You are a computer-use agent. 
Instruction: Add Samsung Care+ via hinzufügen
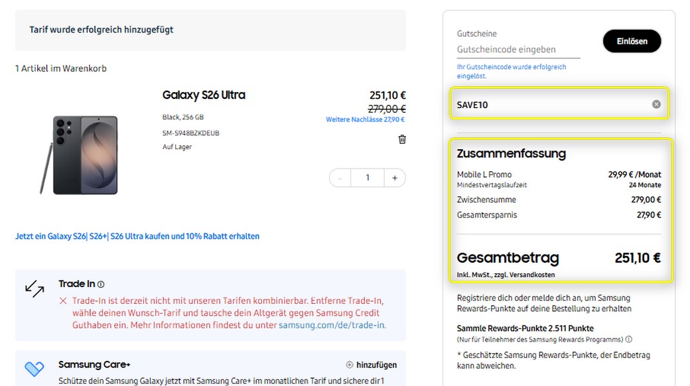pos(376,364)
